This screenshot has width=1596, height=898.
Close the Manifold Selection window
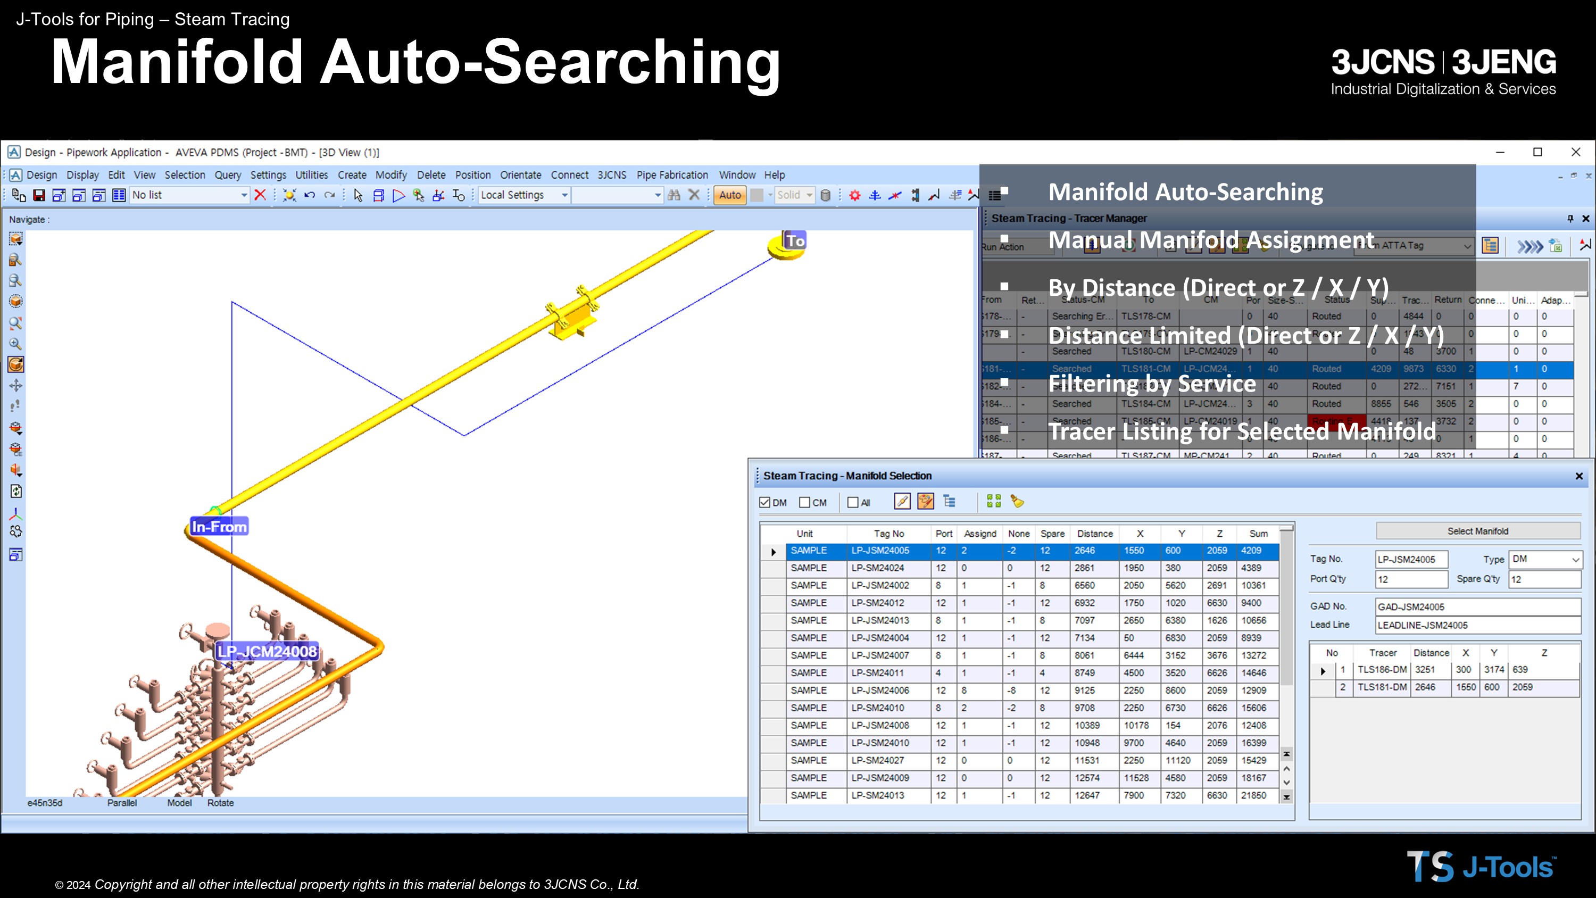1578,476
